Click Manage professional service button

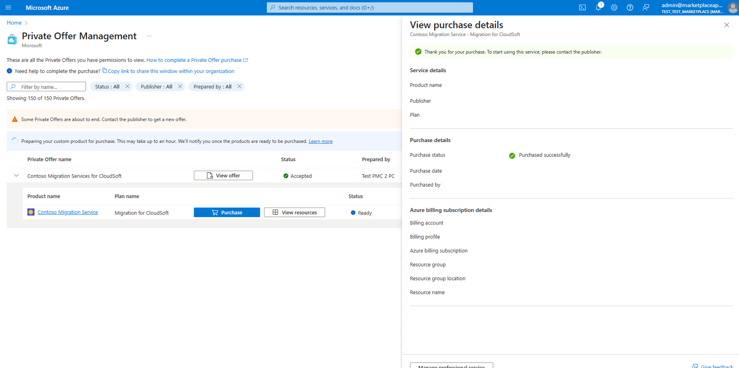pos(451,365)
